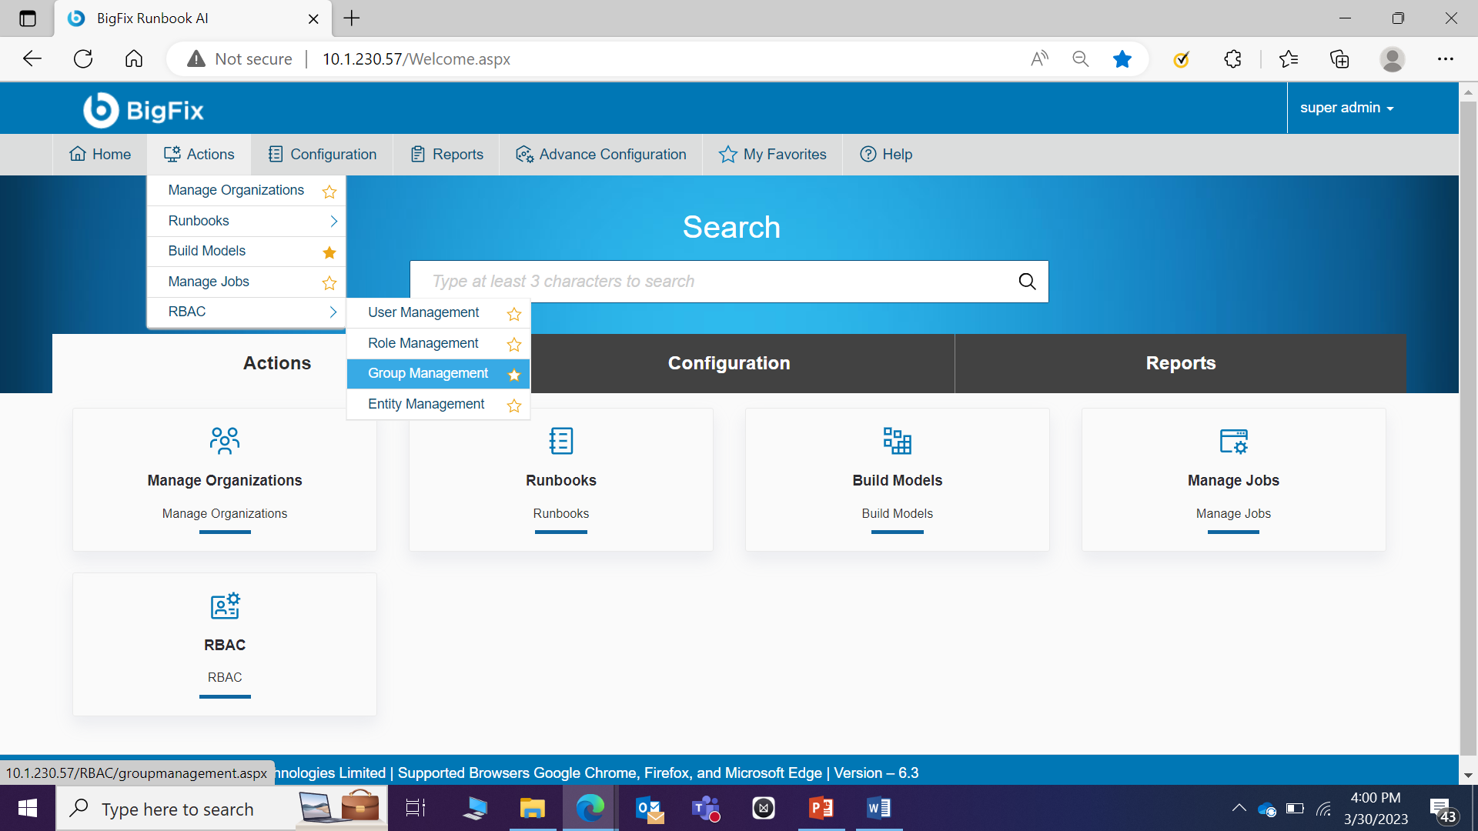Click the Build Models grid icon
The width and height of the screenshot is (1478, 831).
pos(897,441)
